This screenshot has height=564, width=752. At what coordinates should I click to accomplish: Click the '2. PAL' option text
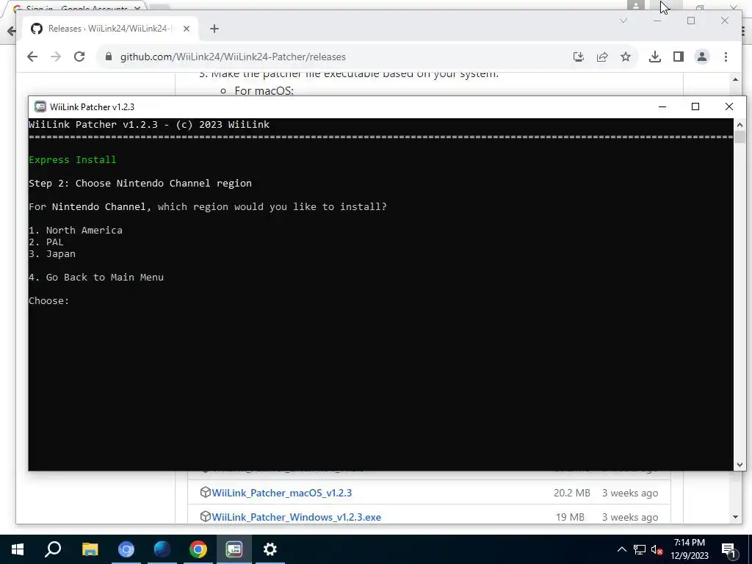(46, 242)
